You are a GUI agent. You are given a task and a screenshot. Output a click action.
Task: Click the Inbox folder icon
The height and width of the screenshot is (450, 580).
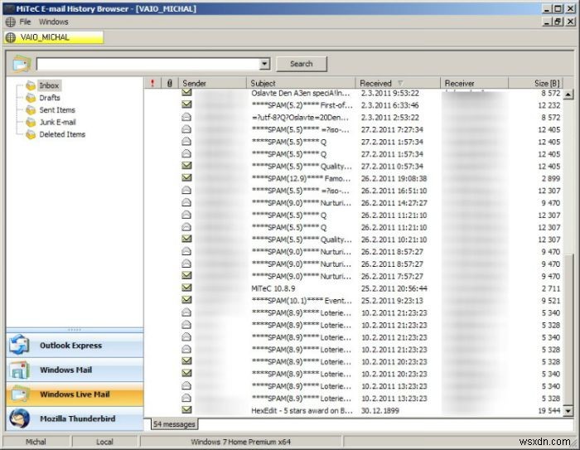pyautogui.click(x=31, y=85)
